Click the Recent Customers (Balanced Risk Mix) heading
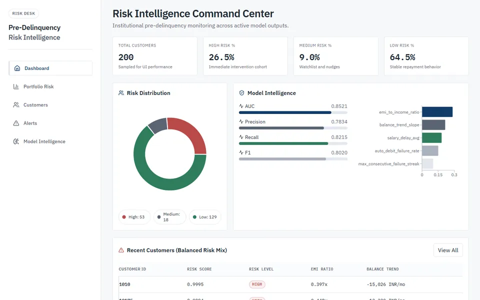This screenshot has width=480, height=300. point(177,250)
